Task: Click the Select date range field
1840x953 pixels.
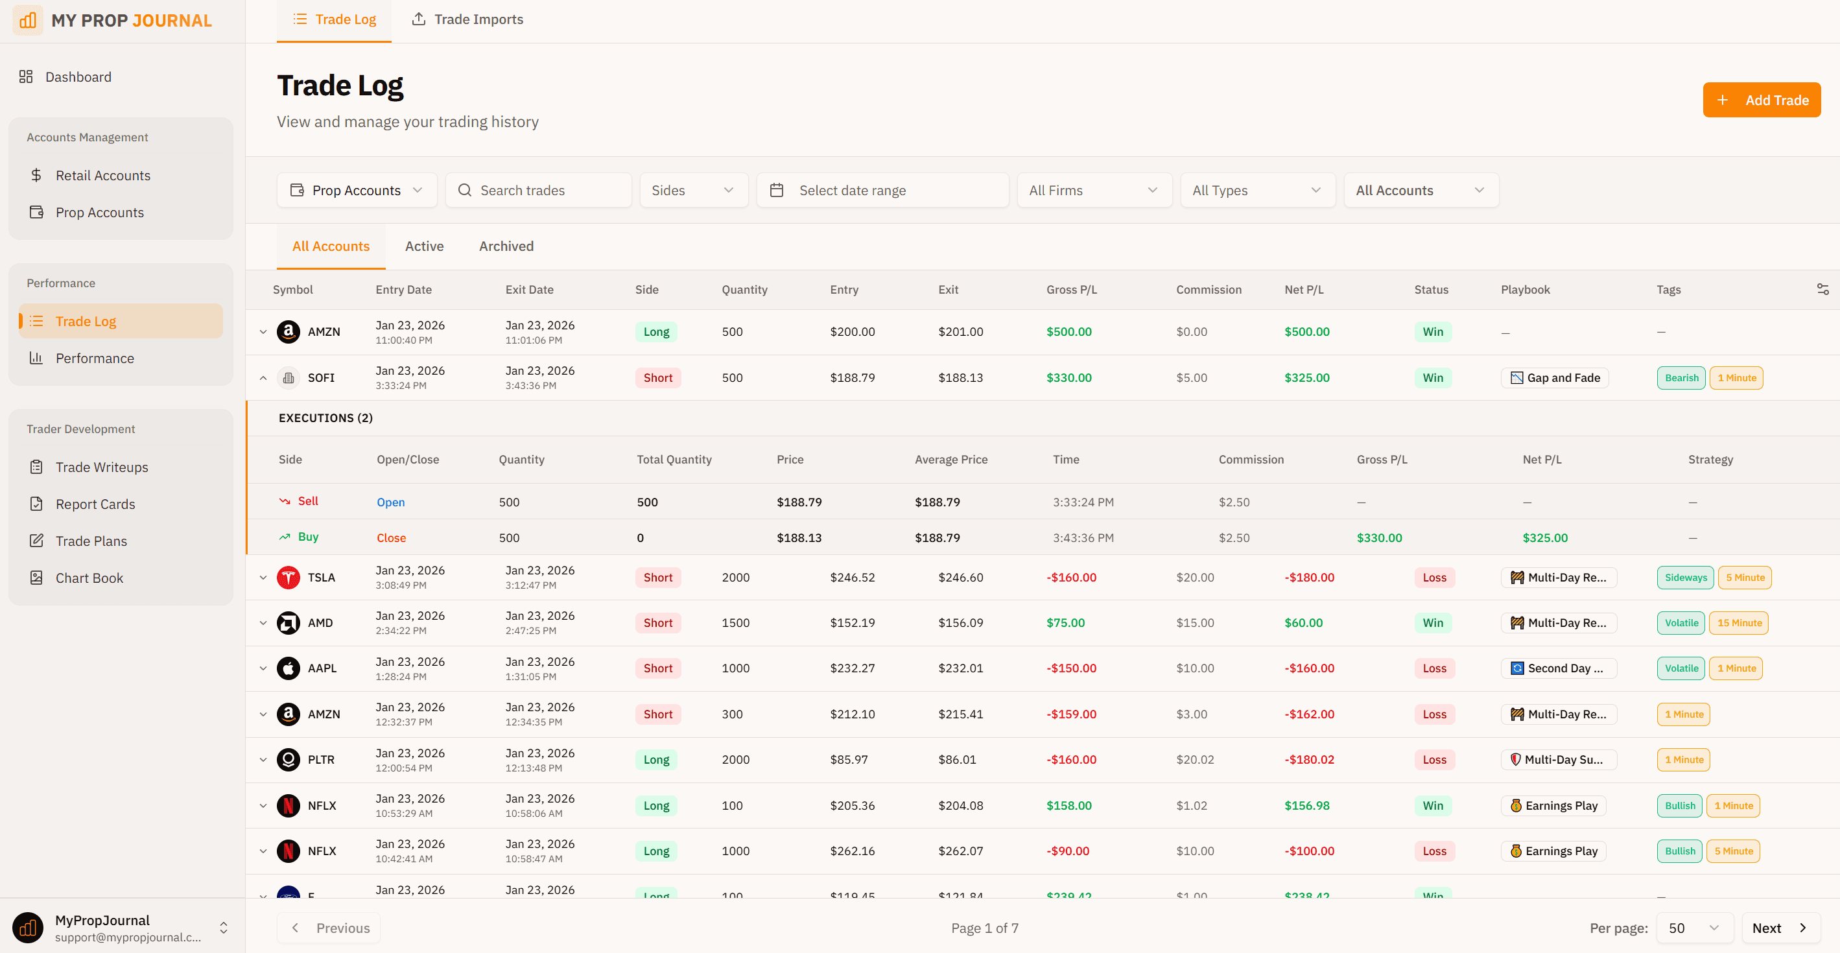Action: click(x=883, y=190)
